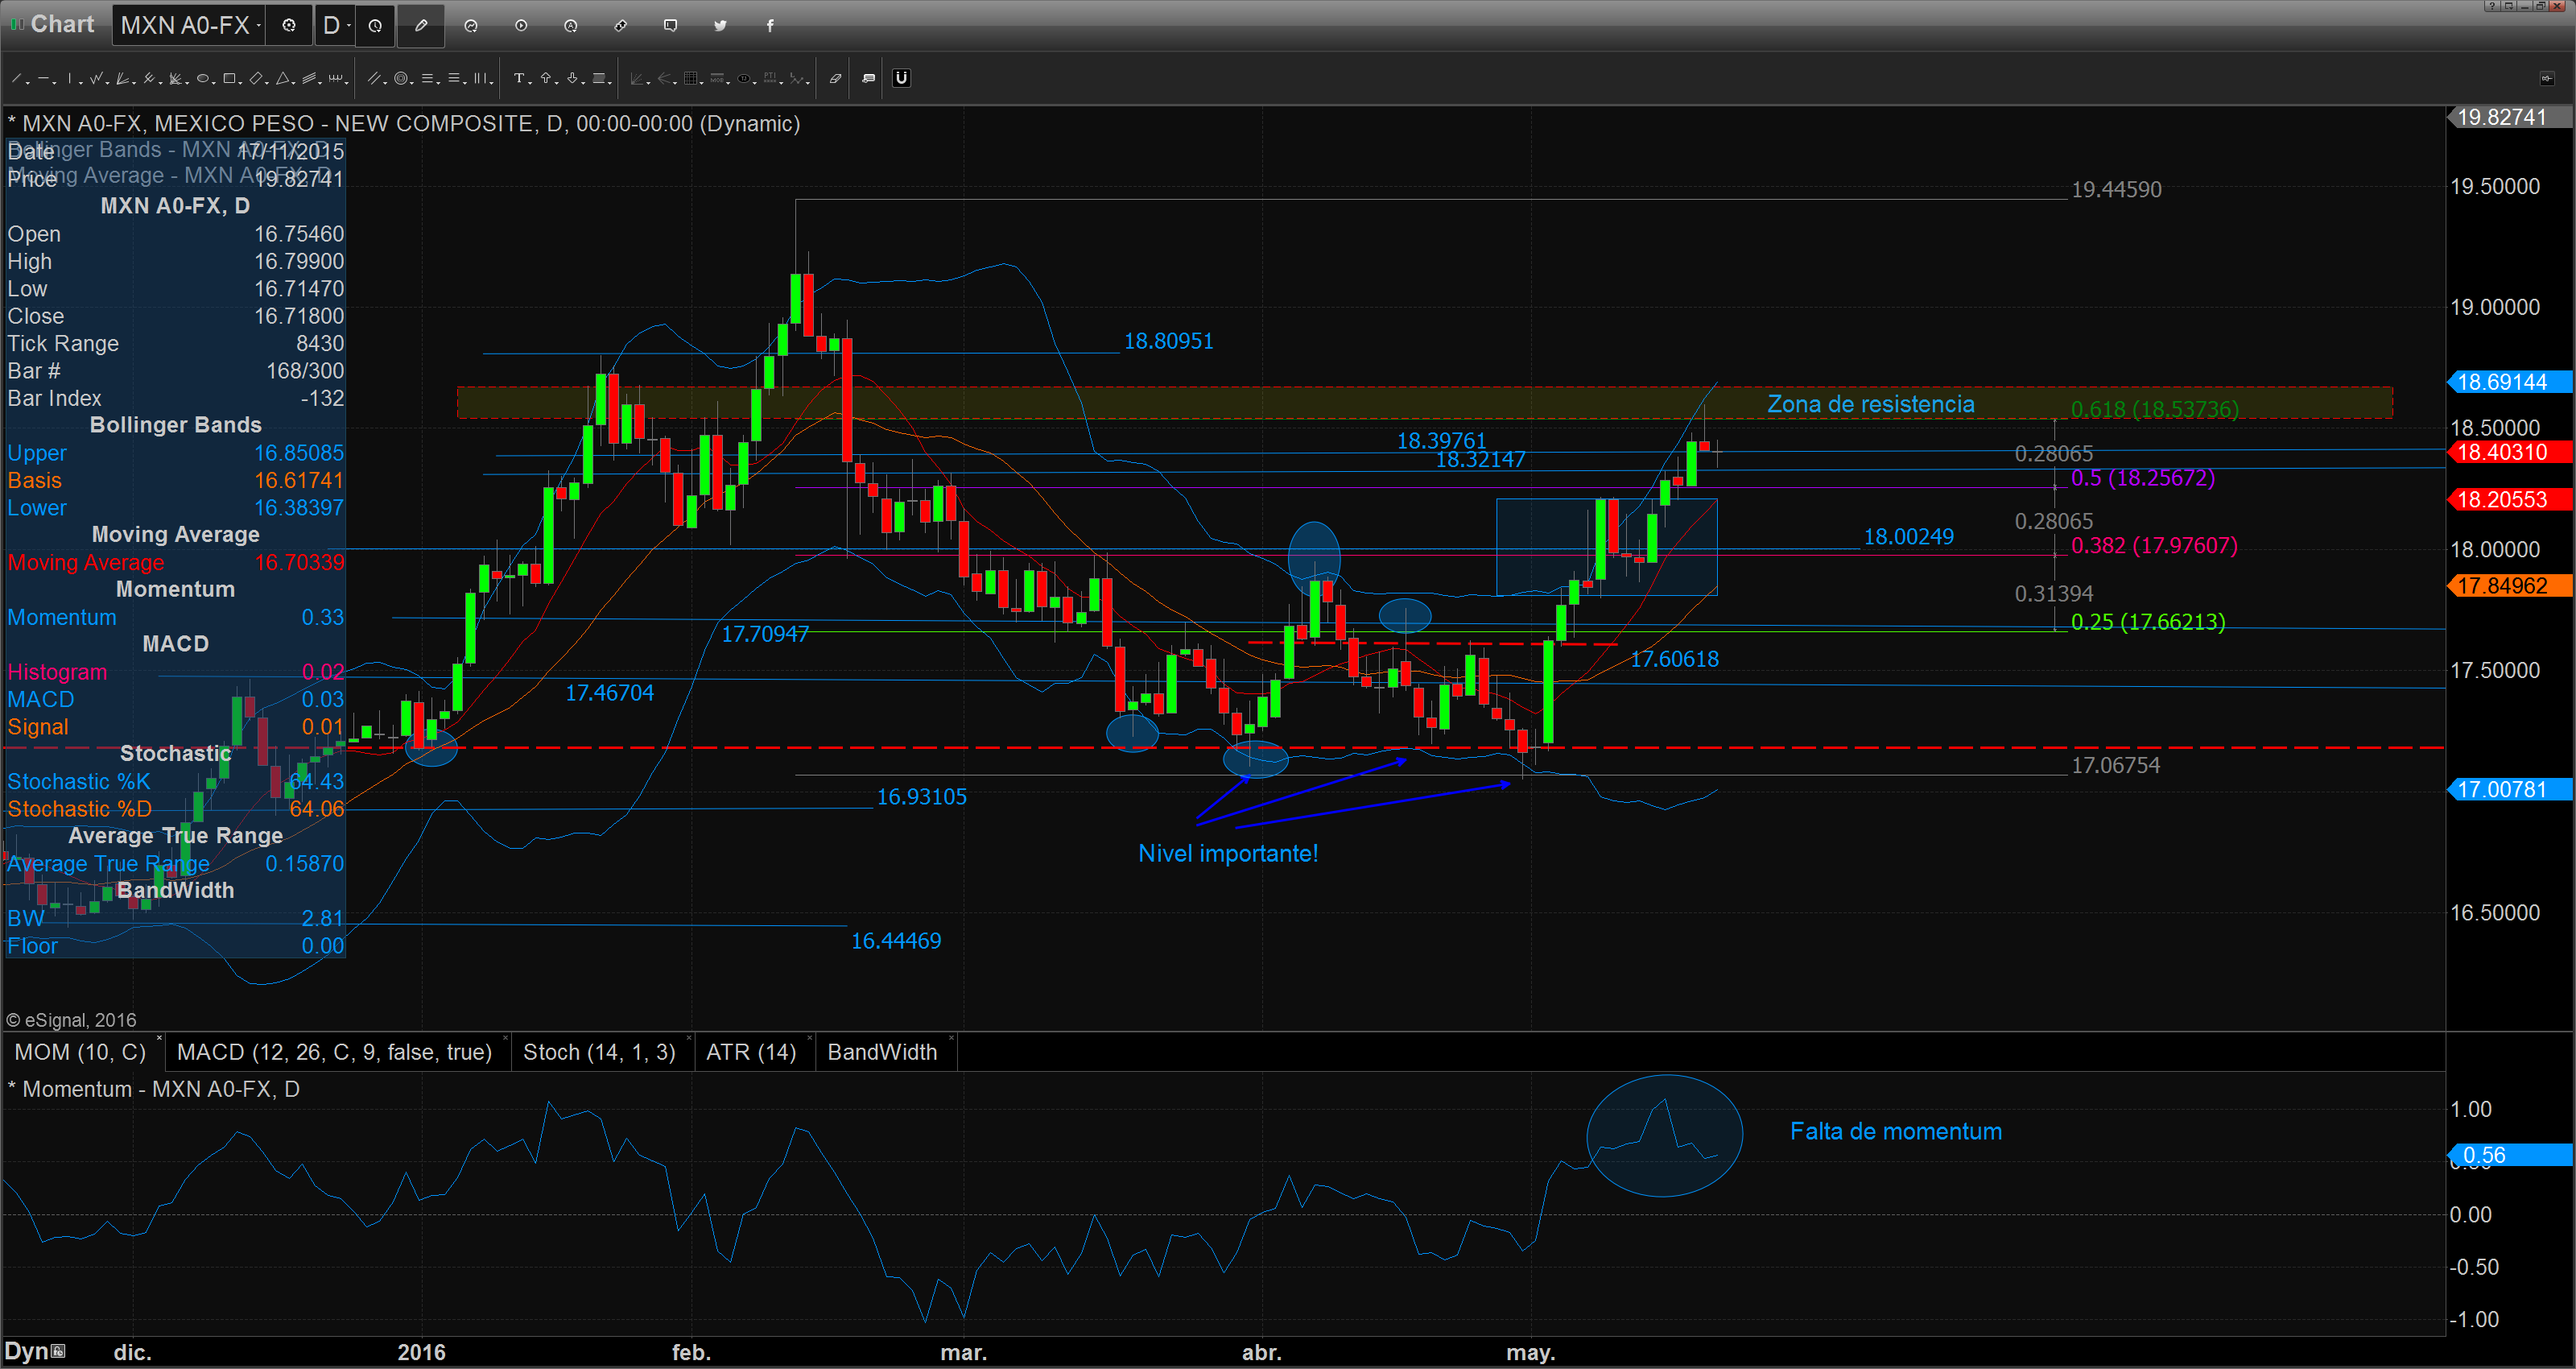Switch to the ATR (14) tab
Screen dimensions: 2576x1369
point(752,1052)
